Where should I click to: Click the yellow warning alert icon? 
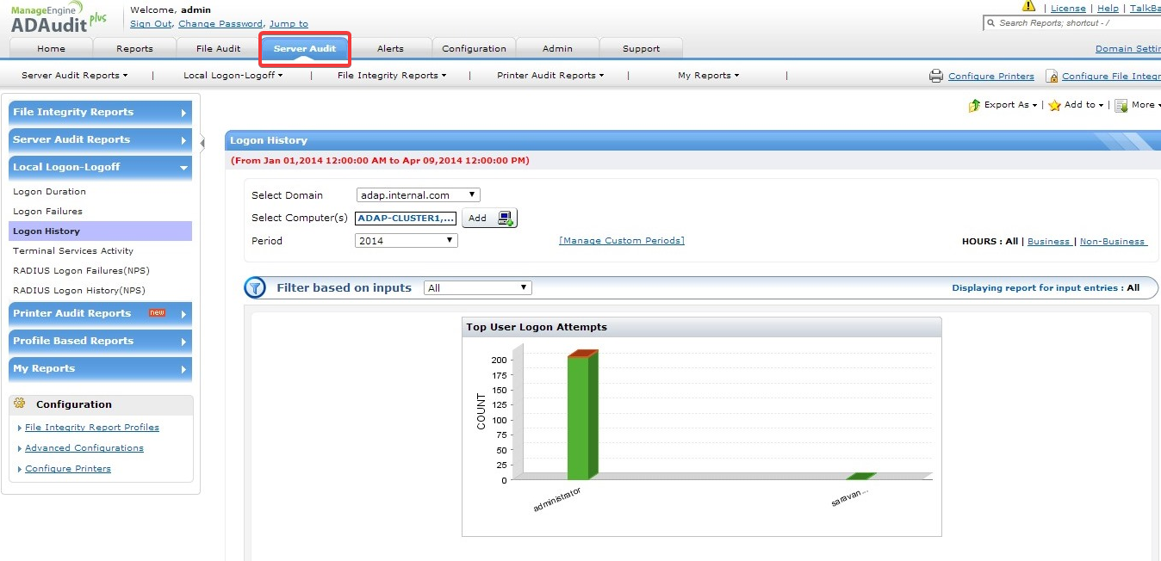click(x=1028, y=7)
